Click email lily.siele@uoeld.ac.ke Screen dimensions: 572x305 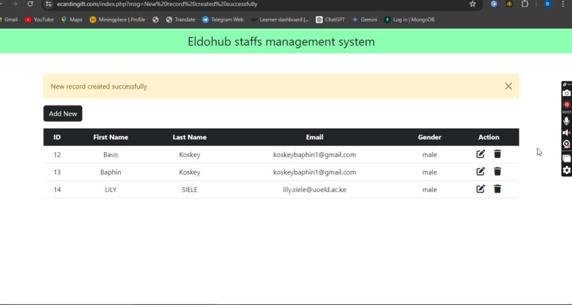coord(315,190)
